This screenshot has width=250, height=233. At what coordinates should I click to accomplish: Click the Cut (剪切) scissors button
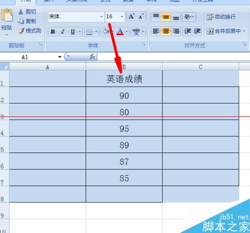click(x=27, y=11)
